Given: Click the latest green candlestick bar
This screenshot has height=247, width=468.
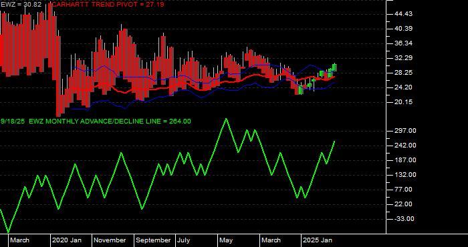Looking at the screenshot, I should point(334,67).
